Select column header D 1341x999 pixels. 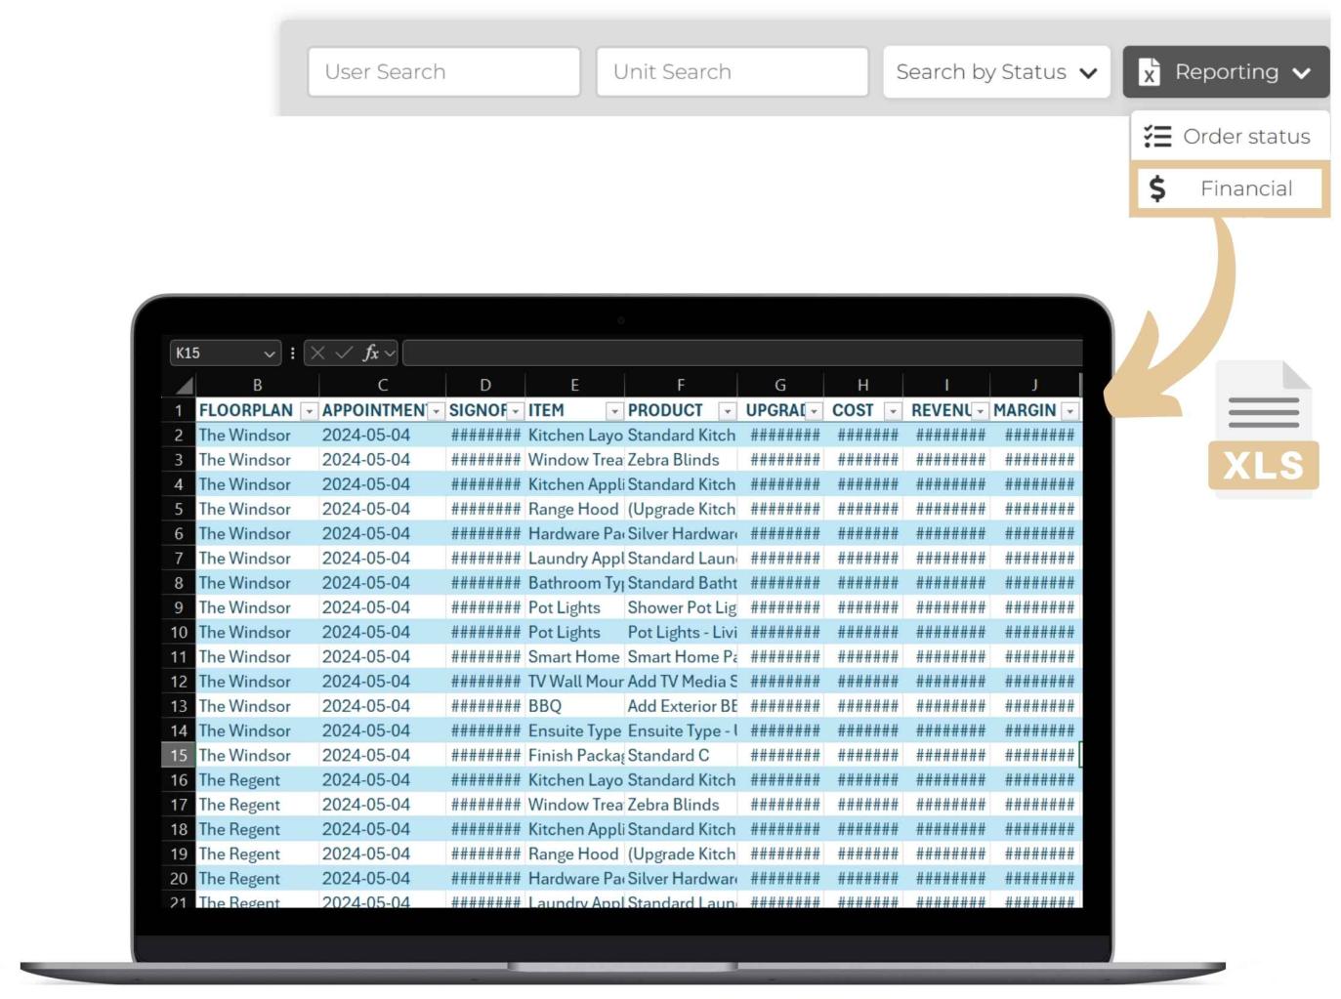pyautogui.click(x=484, y=384)
